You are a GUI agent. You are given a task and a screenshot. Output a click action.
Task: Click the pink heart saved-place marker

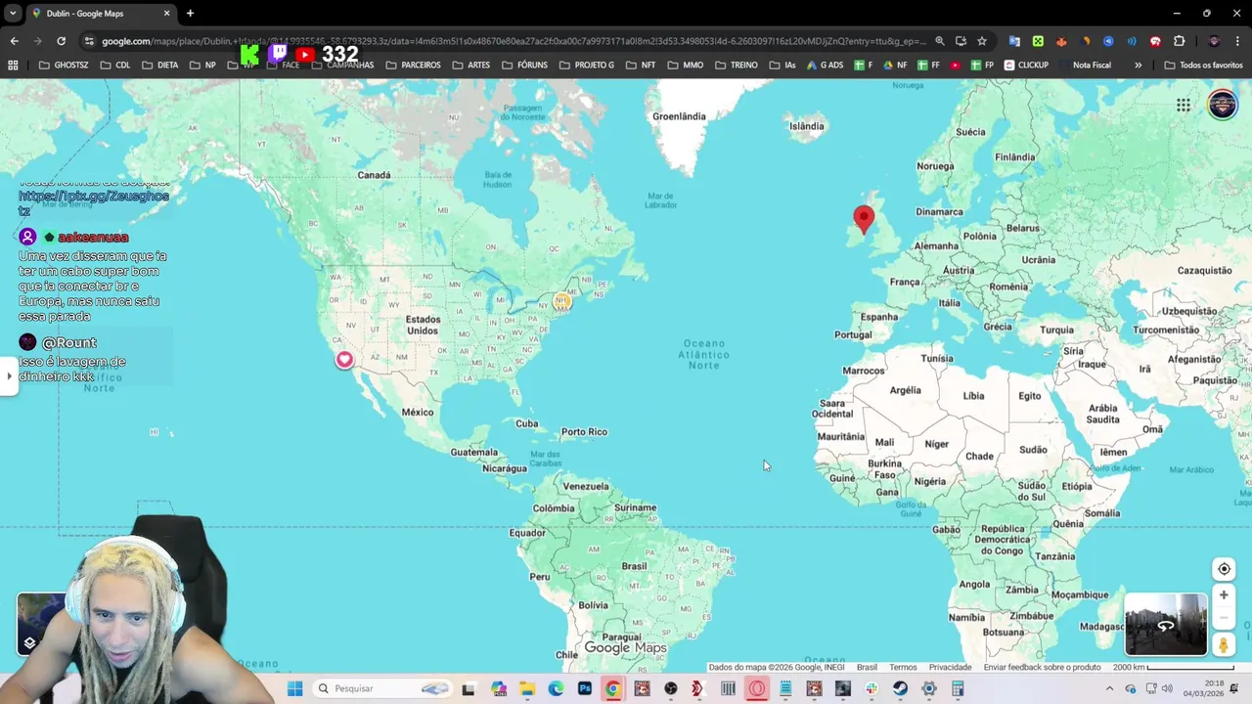point(344,360)
